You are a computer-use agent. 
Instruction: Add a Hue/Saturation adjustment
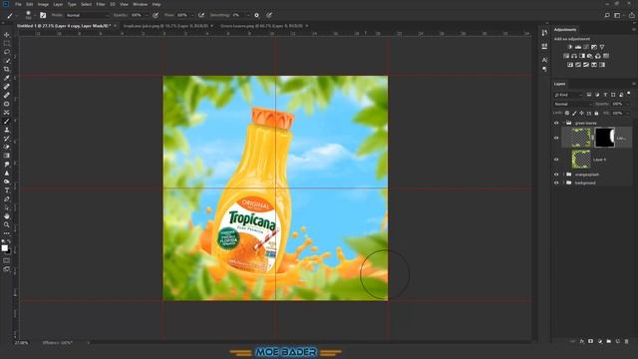tap(566, 56)
